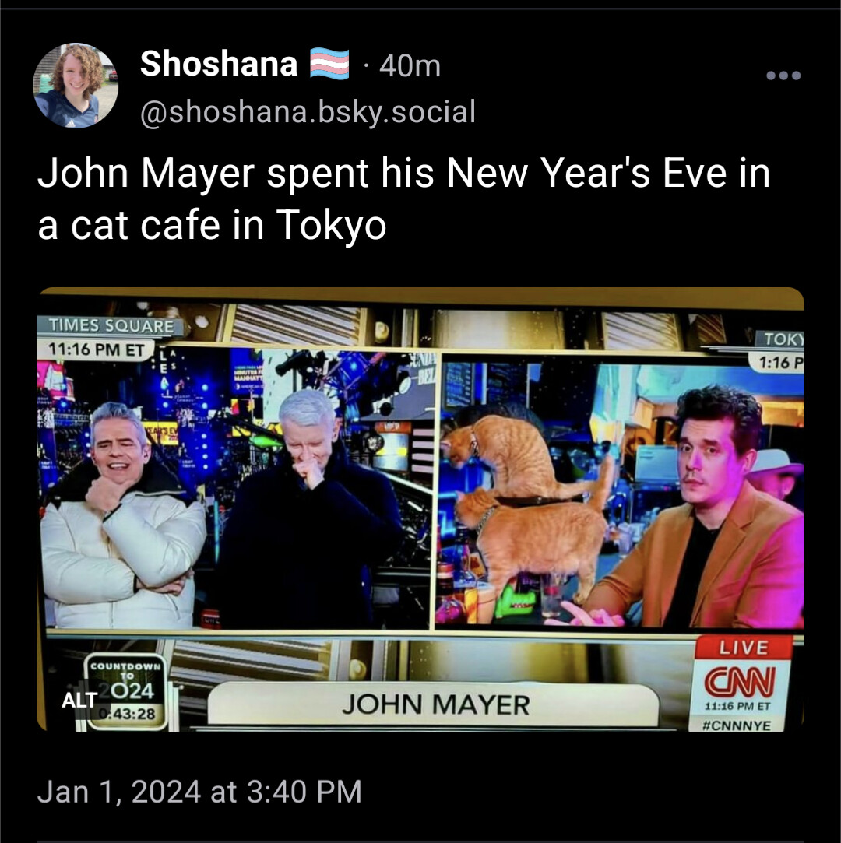Image resolution: width=841 pixels, height=843 pixels.
Task: Open the attached CNN broadcast image
Action: [420, 510]
